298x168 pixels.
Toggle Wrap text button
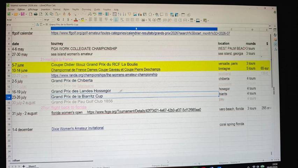pos(122,20)
